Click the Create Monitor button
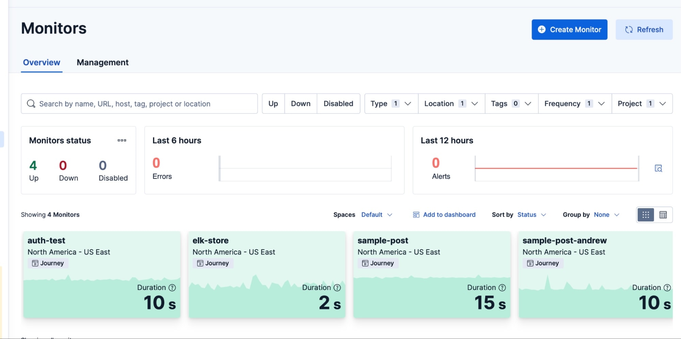The image size is (681, 339). point(569,30)
